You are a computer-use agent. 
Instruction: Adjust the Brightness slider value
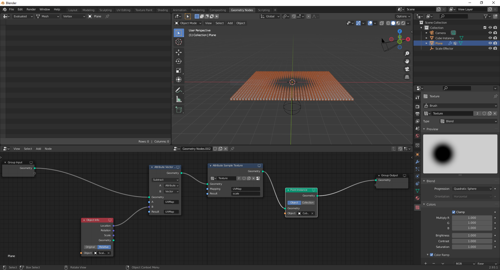(472, 235)
